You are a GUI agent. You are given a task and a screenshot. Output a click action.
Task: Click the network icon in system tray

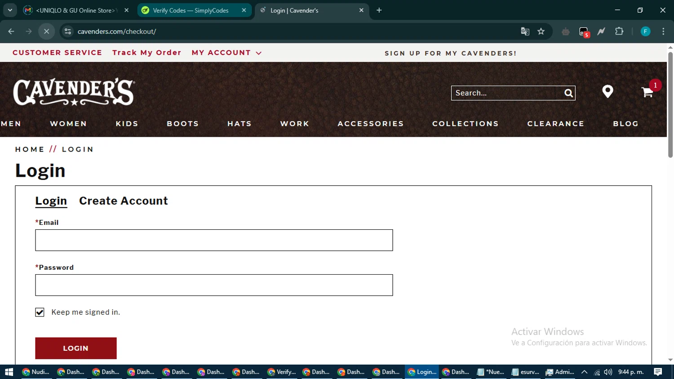tap(597, 372)
